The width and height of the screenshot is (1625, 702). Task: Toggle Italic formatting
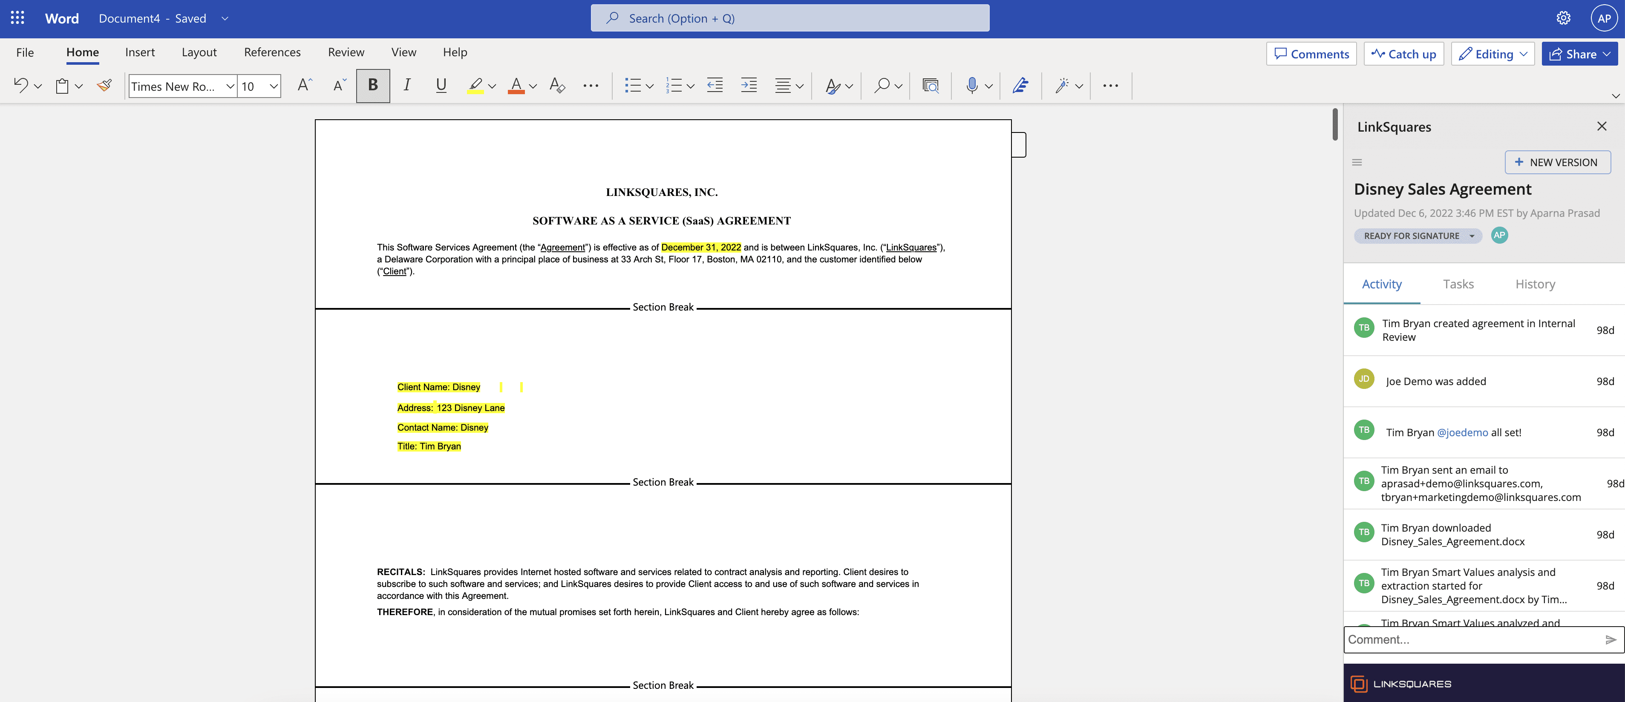tap(407, 85)
